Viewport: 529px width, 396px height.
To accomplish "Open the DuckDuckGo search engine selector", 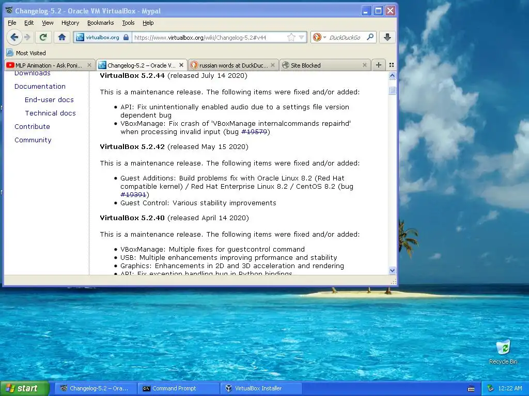I will 319,37.
